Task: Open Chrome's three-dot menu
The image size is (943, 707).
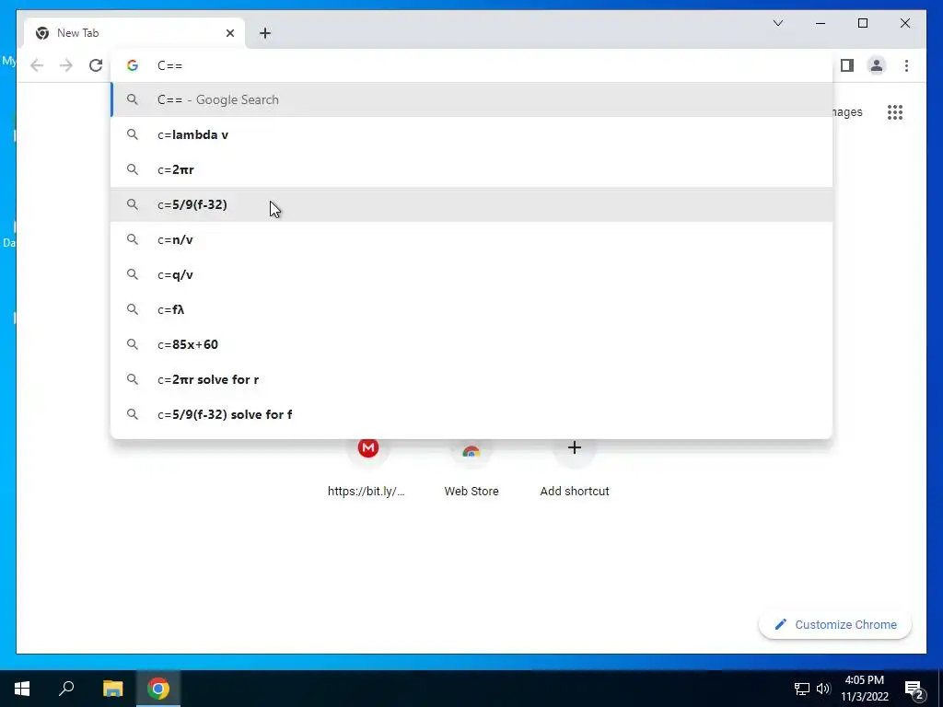Action: (906, 65)
